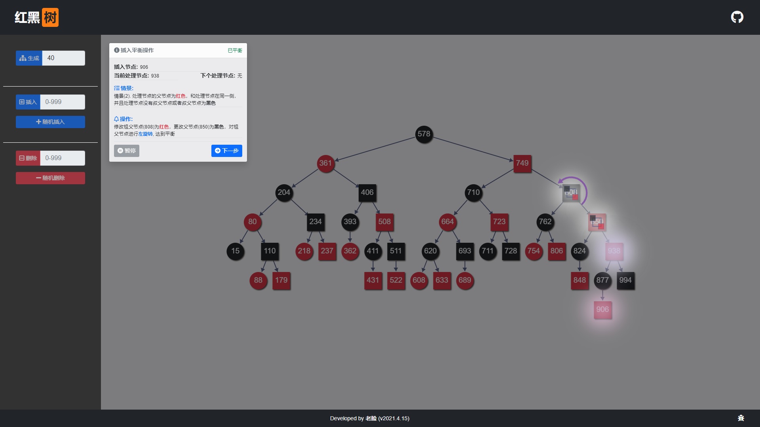Viewport: 760px width, 427px height.
Task: Select black node 411
Action: [x=373, y=251]
